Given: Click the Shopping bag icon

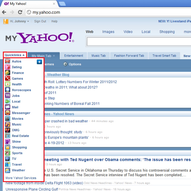Looking at the screenshot, I should pyautogui.click(x=8, y=147).
